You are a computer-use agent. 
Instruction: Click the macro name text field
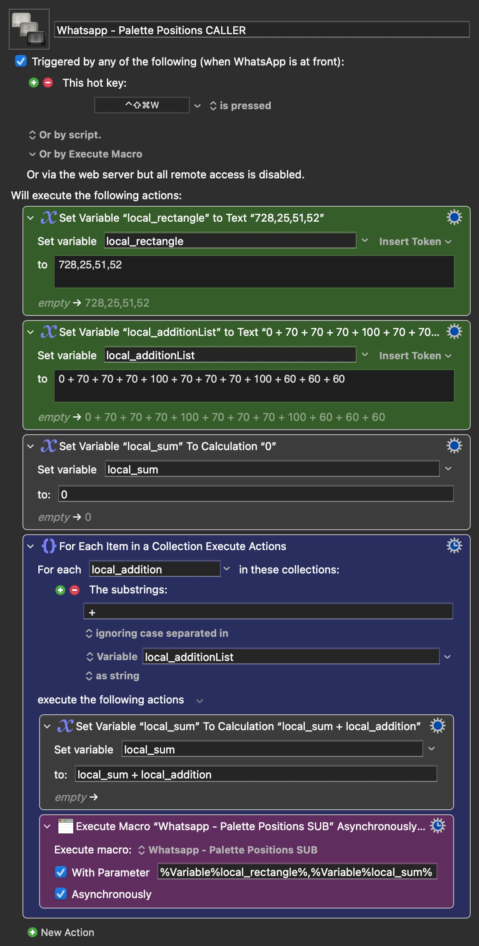point(262,30)
